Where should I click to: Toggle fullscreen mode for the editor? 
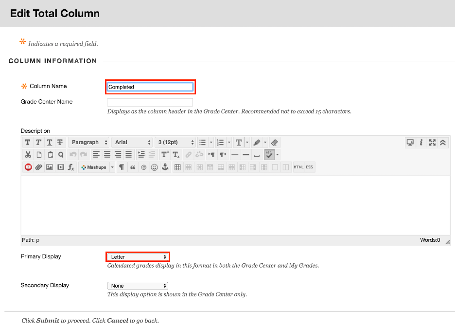click(x=432, y=142)
